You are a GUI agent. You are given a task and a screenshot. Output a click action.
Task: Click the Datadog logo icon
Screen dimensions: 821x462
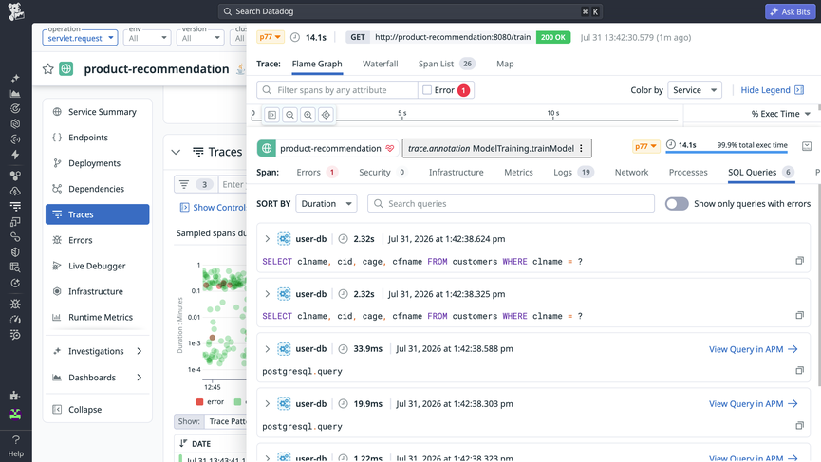point(16,11)
